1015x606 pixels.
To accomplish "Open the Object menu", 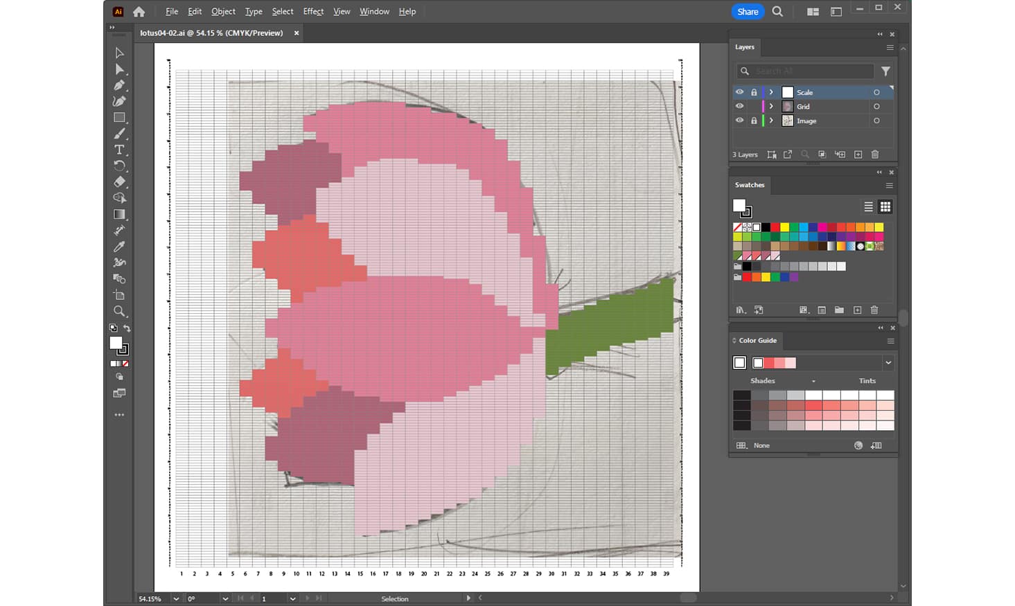I will point(223,11).
